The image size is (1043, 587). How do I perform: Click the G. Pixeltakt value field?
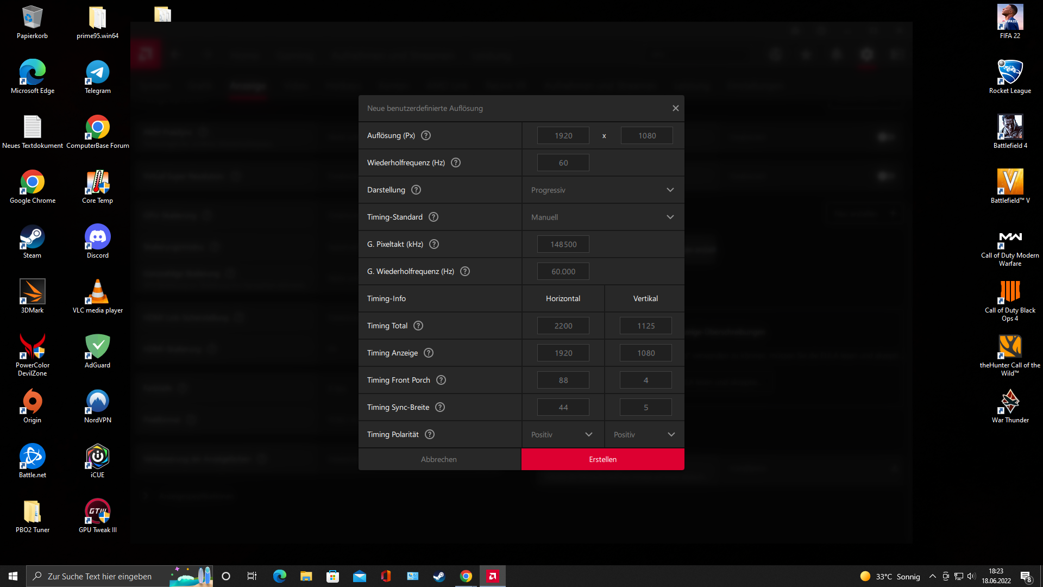click(x=563, y=244)
